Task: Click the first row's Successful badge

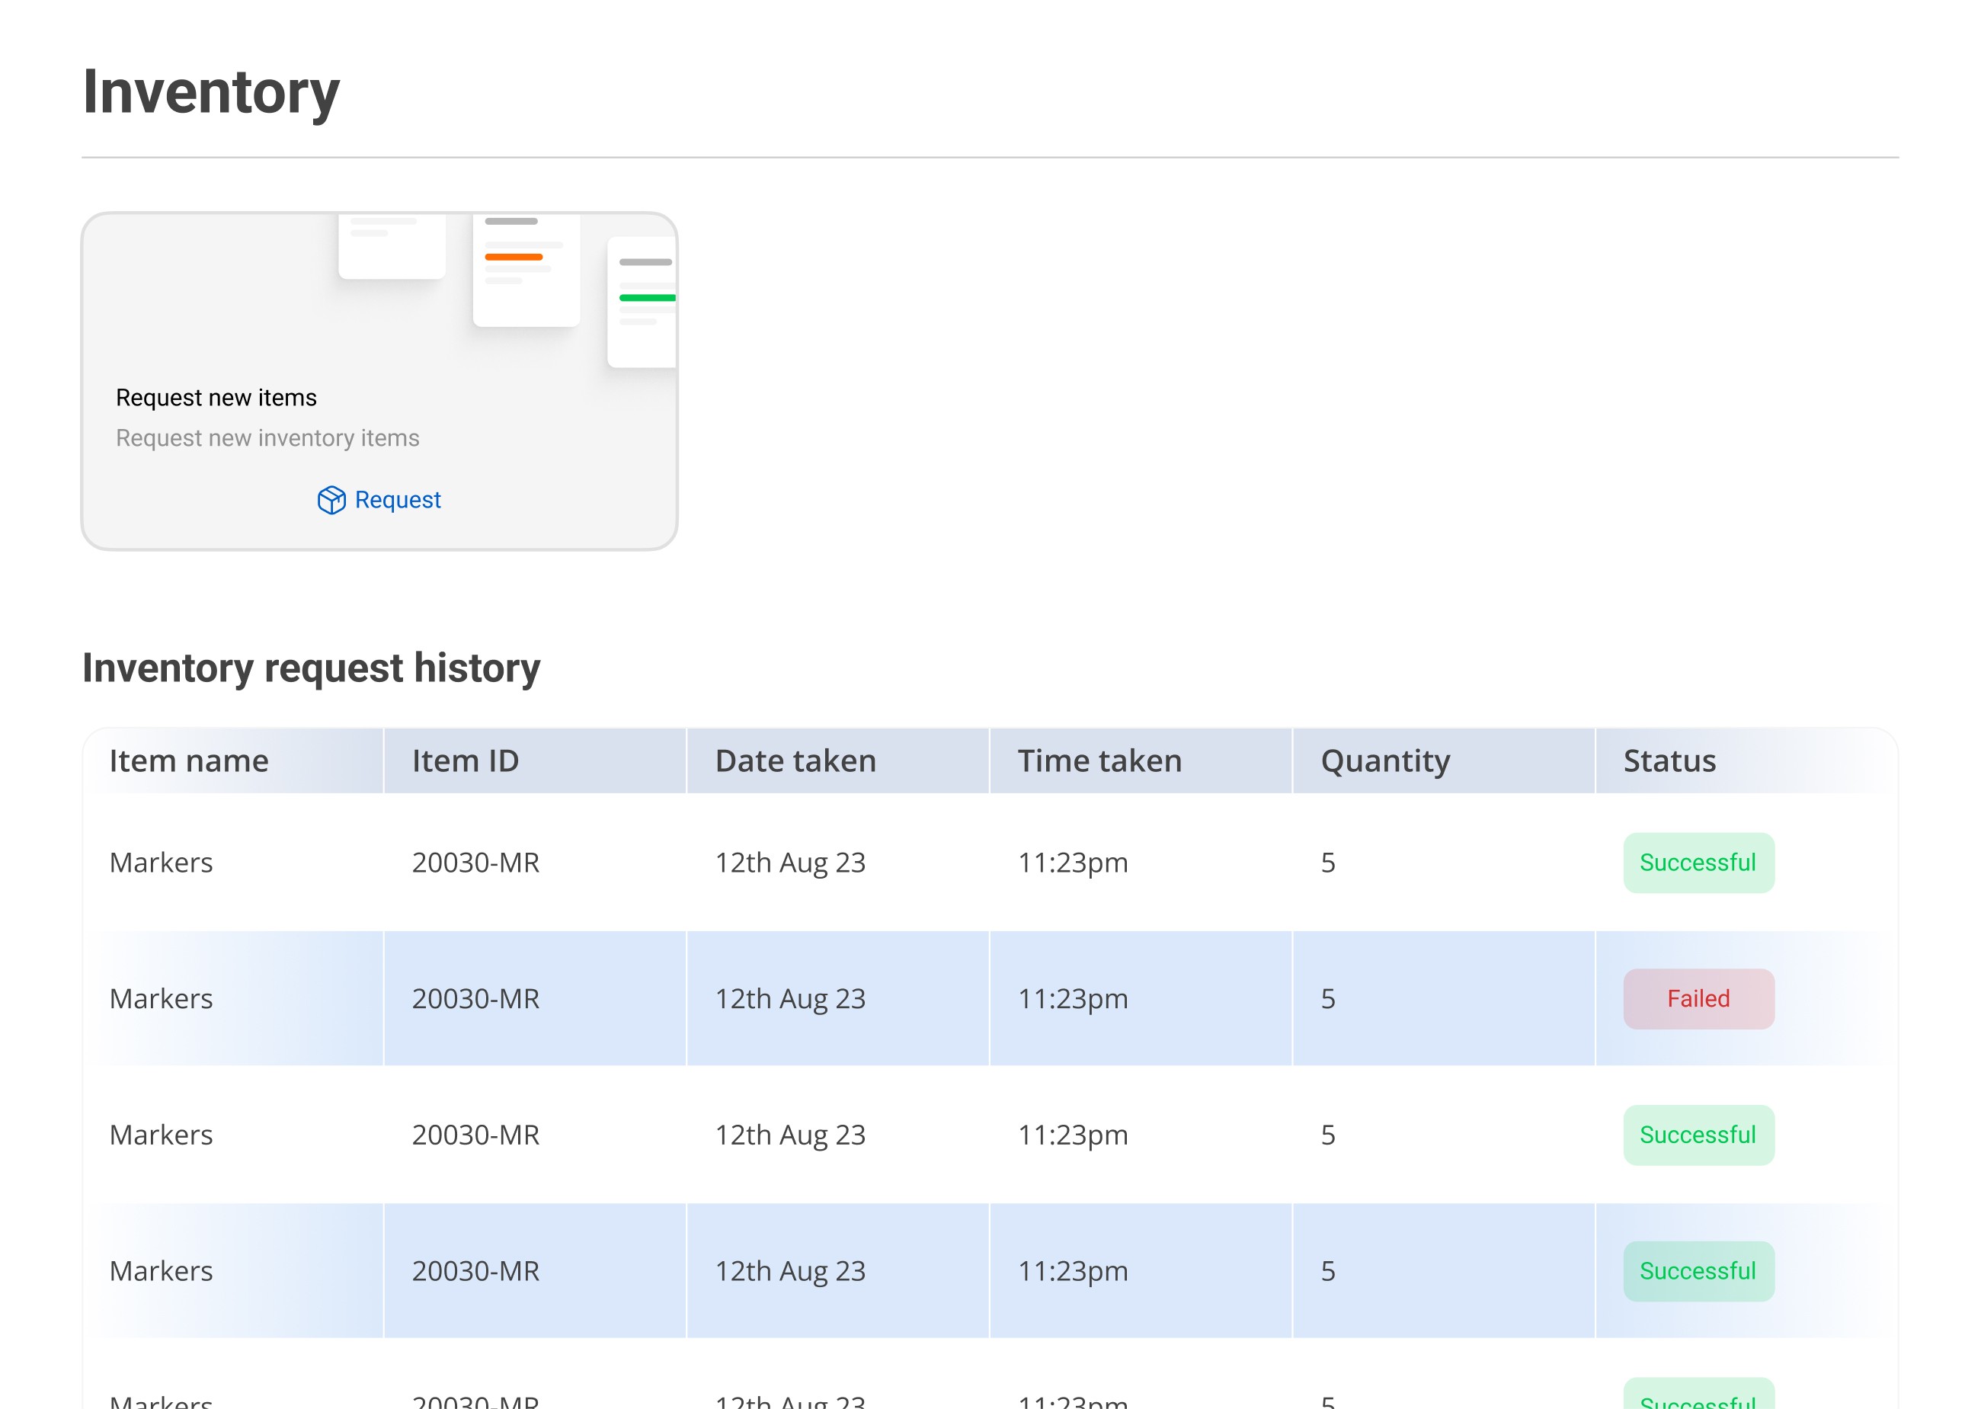Action: pos(1698,863)
